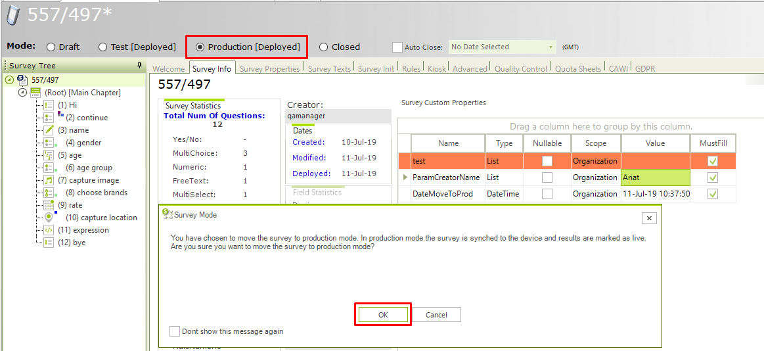Enable the Auto Close checkbox
Screen dimensions: 764x351
click(397, 47)
